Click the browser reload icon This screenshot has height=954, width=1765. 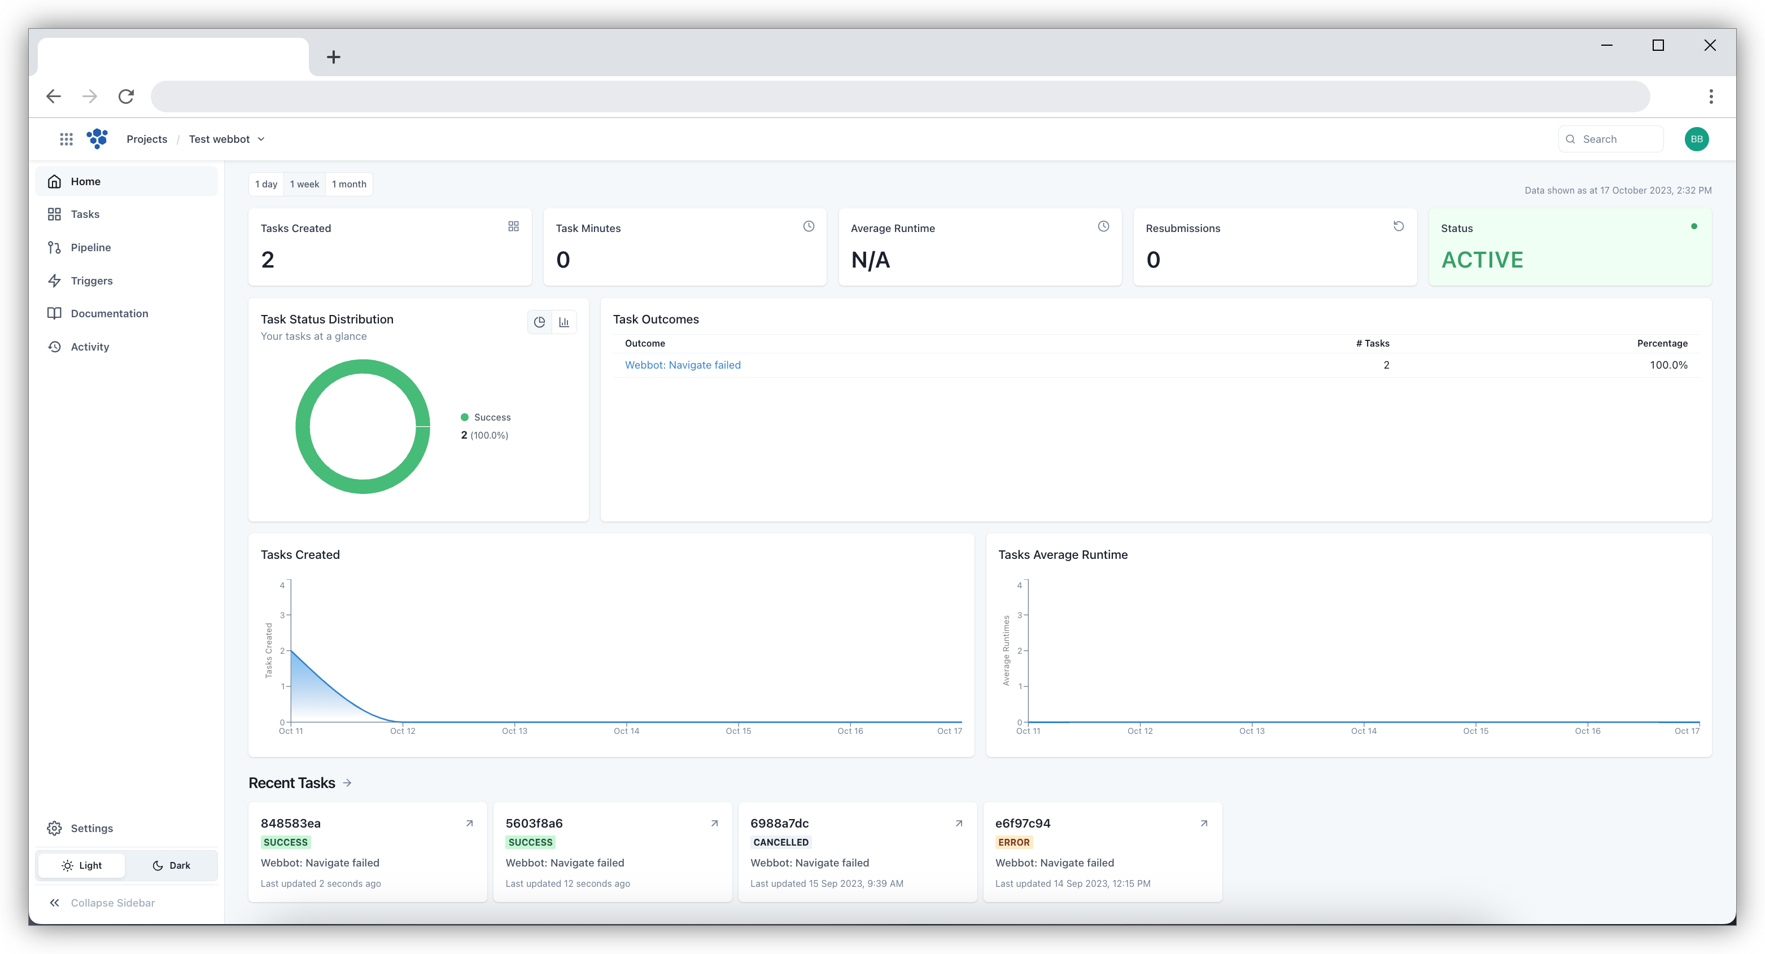(x=126, y=97)
